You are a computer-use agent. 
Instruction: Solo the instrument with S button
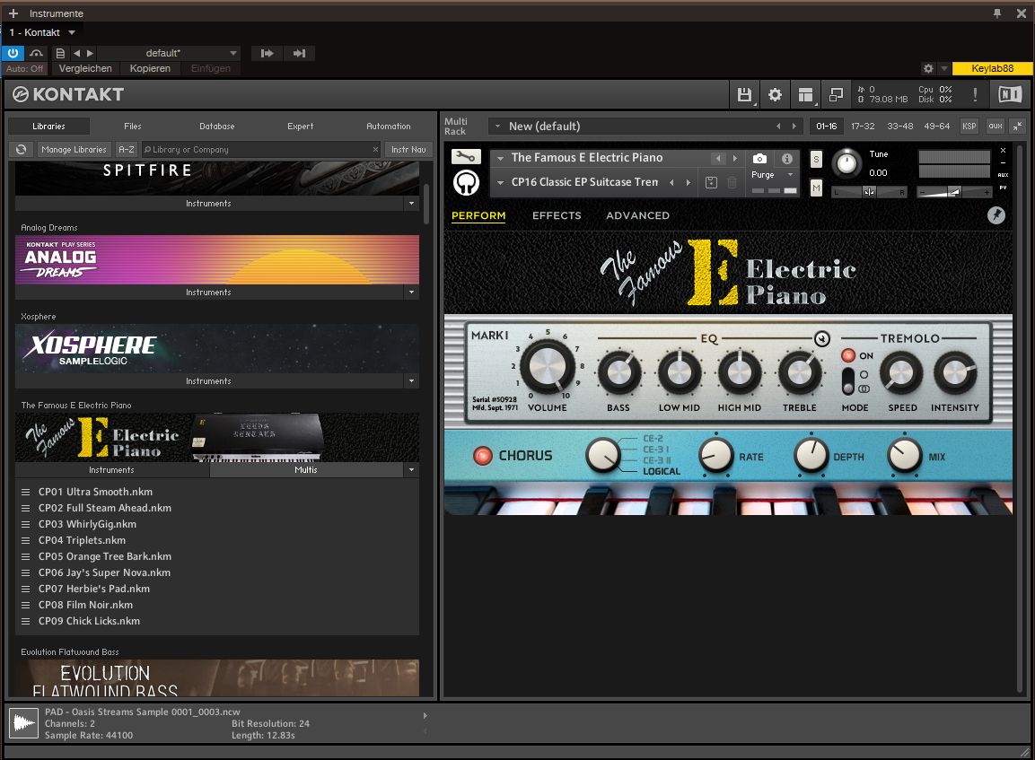[x=816, y=159]
